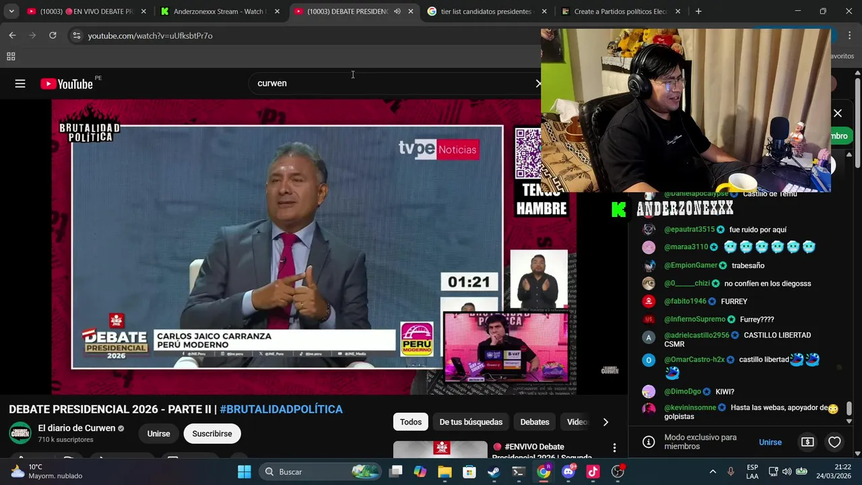Switch to Chrome on the taskbar
Image resolution: width=862 pixels, height=485 pixels.
click(543, 472)
